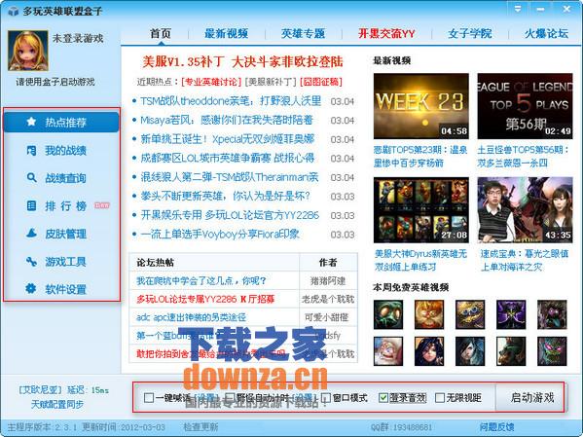Click the 启动游戏 button
Image resolution: width=583 pixels, height=437 pixels.
pos(531,397)
